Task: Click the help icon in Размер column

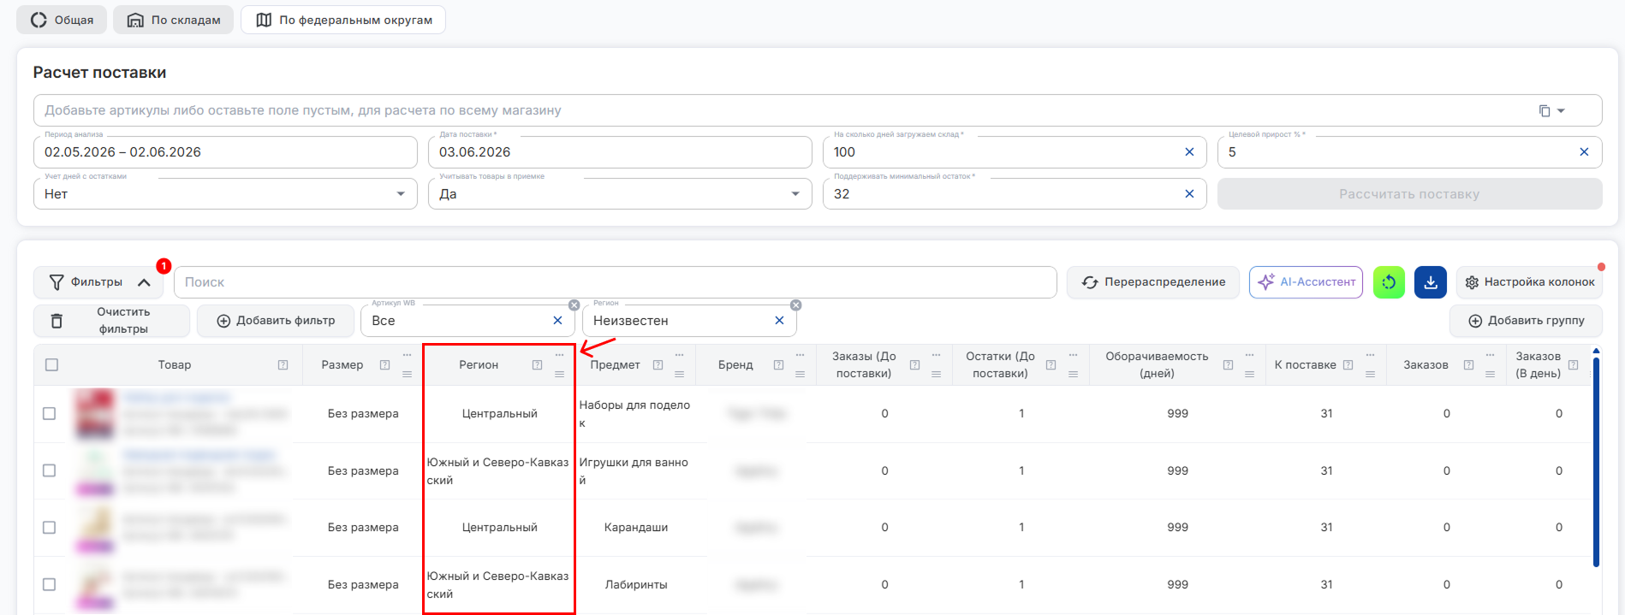Action: (384, 365)
